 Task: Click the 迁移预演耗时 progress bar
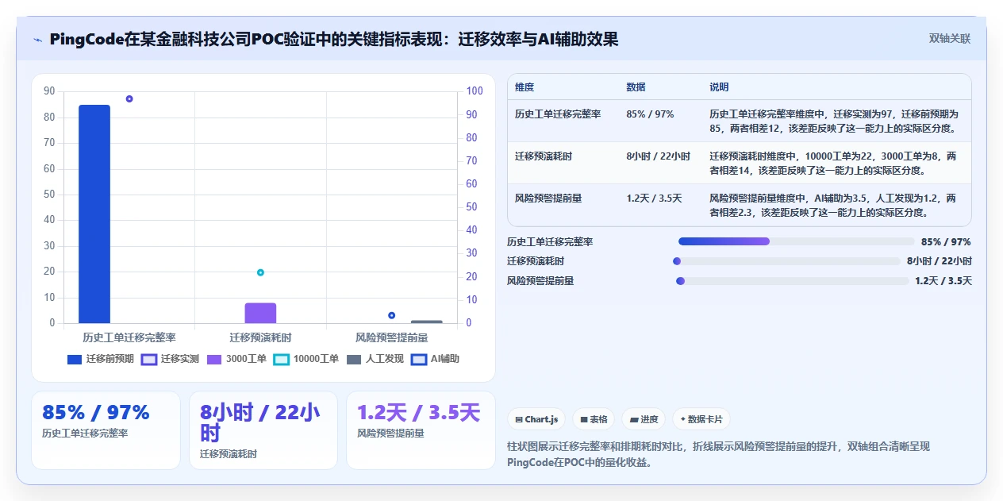787,261
